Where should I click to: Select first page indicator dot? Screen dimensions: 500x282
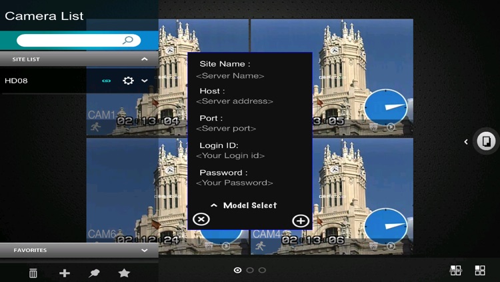[x=237, y=270]
